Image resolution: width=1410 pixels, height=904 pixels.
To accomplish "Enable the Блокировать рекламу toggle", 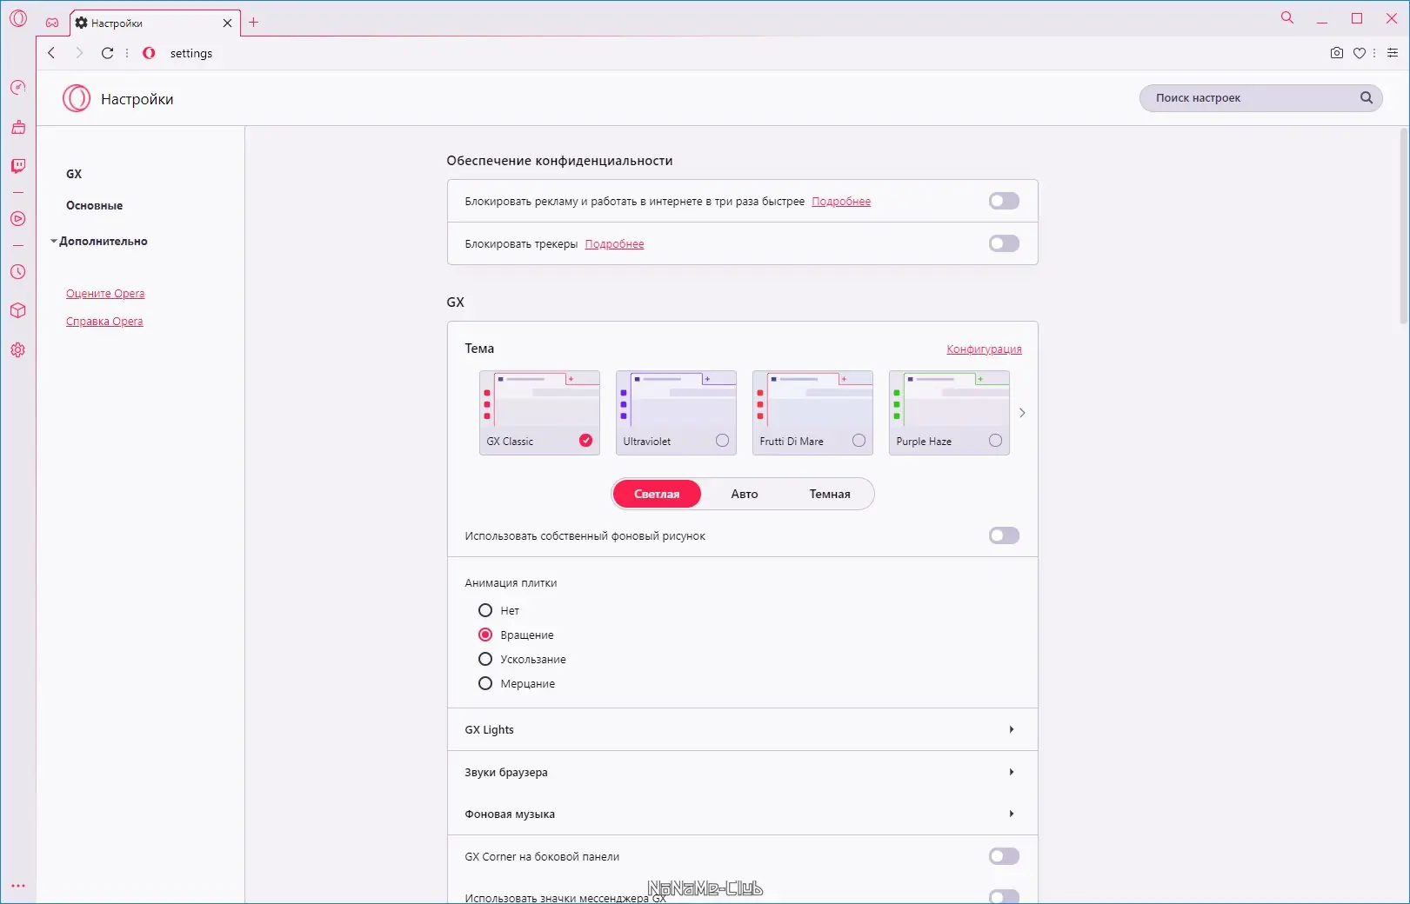I will pyautogui.click(x=1004, y=202).
